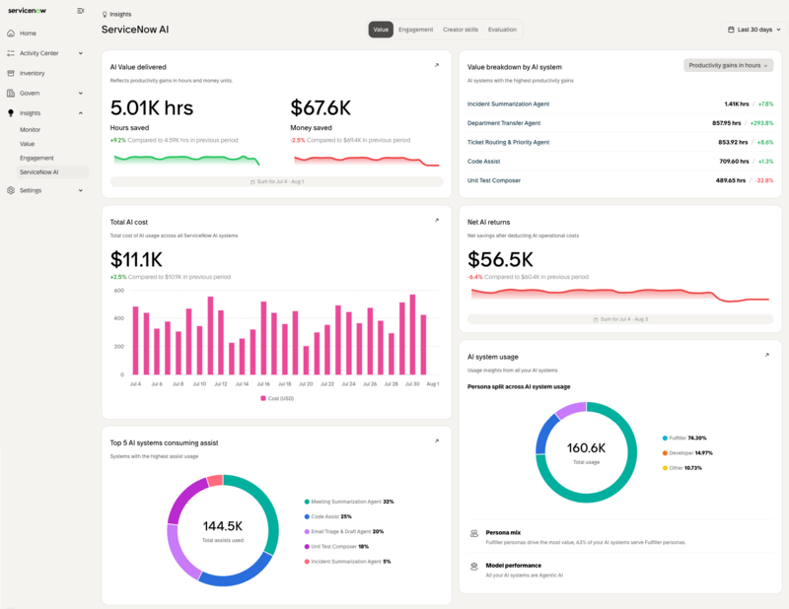The image size is (789, 609).
Task: Open Incident Summarization Agent link
Action: pyautogui.click(x=508, y=104)
